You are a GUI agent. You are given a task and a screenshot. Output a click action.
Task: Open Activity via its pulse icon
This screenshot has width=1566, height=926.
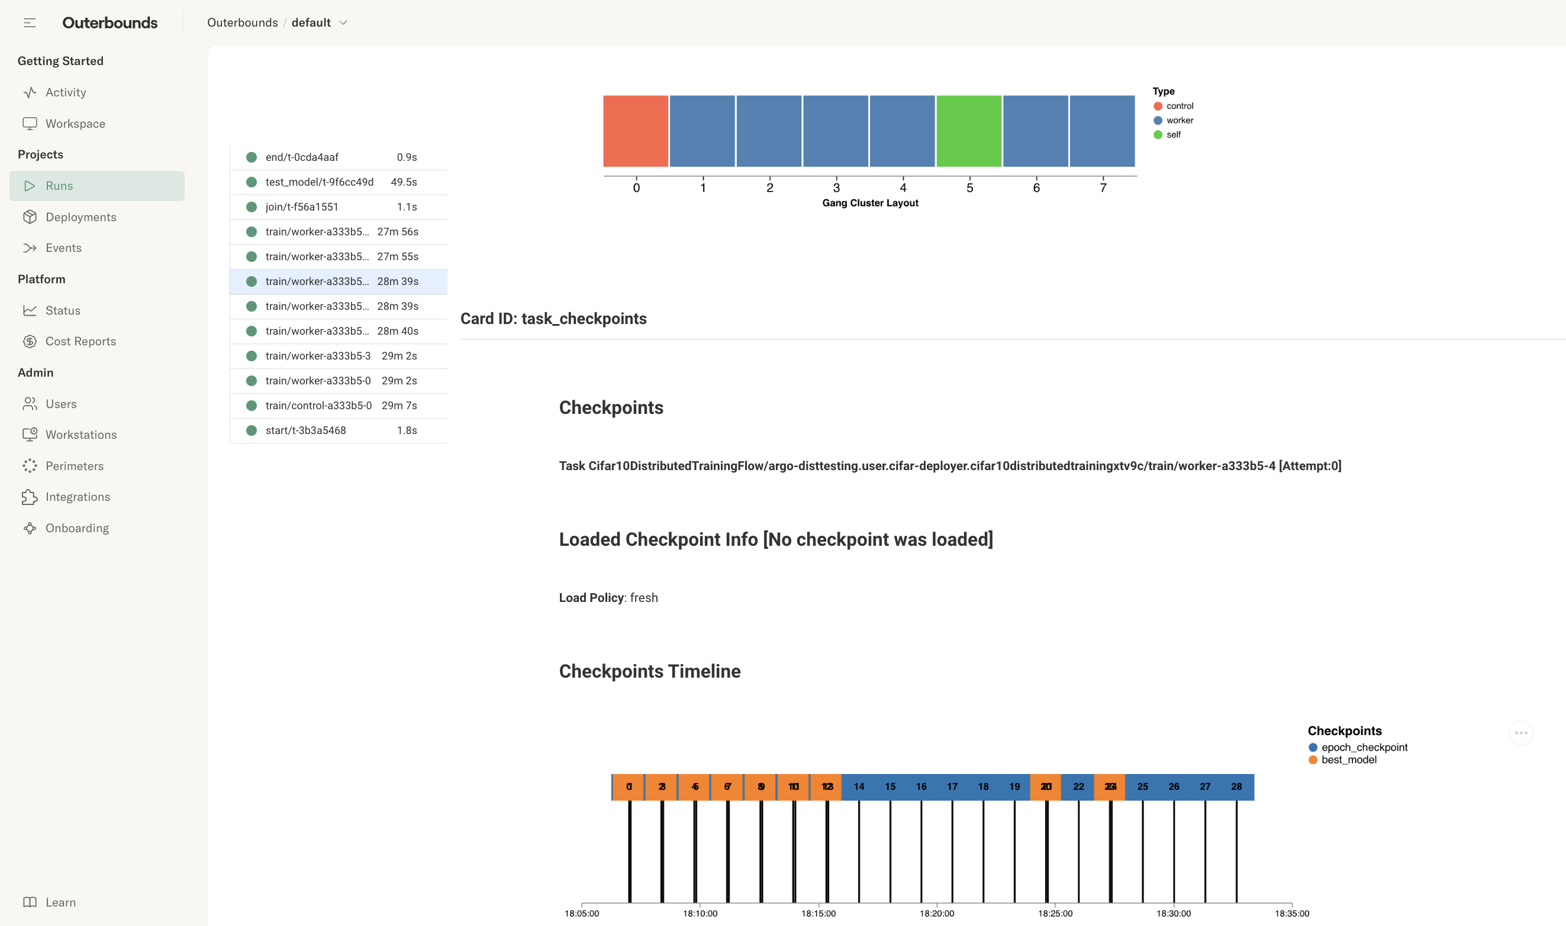30,92
